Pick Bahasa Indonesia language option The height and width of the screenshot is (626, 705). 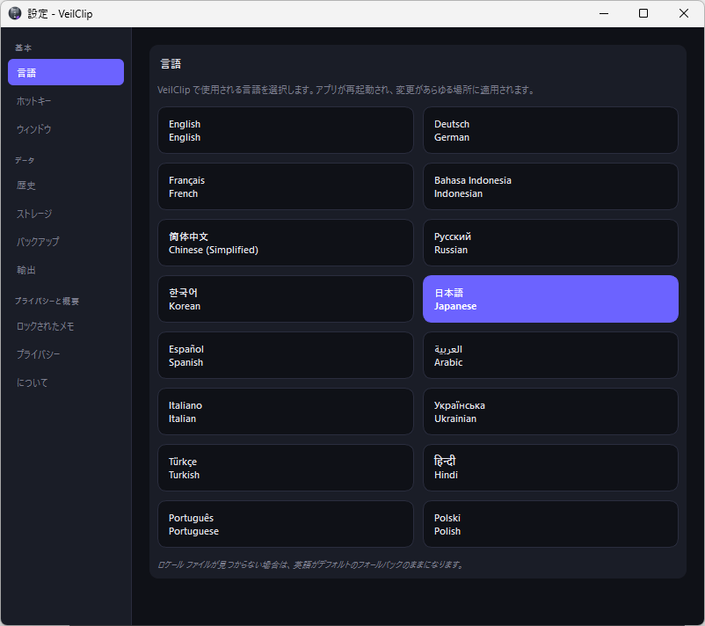(550, 186)
